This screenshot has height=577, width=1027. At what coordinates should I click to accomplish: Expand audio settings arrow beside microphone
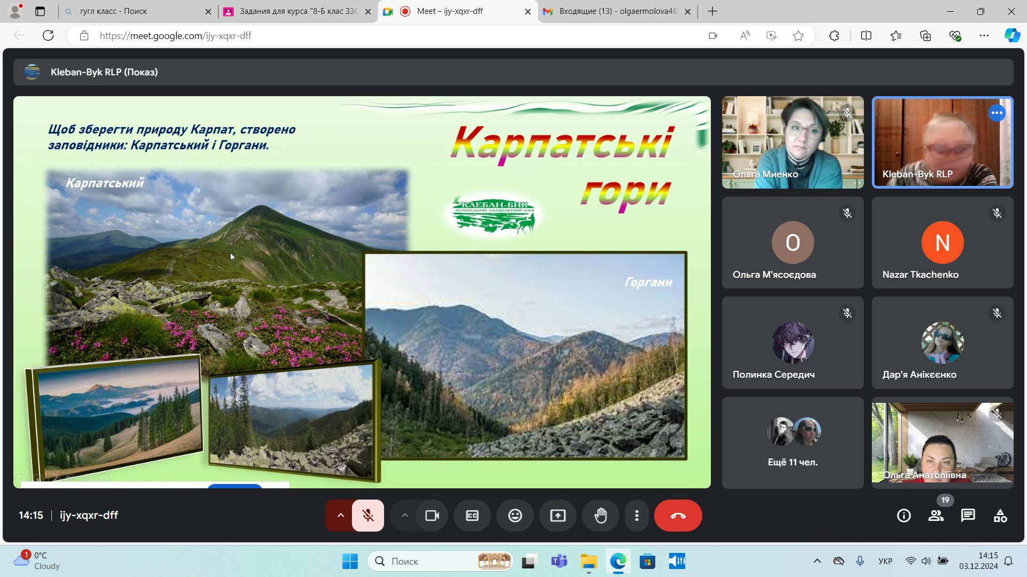coord(340,516)
